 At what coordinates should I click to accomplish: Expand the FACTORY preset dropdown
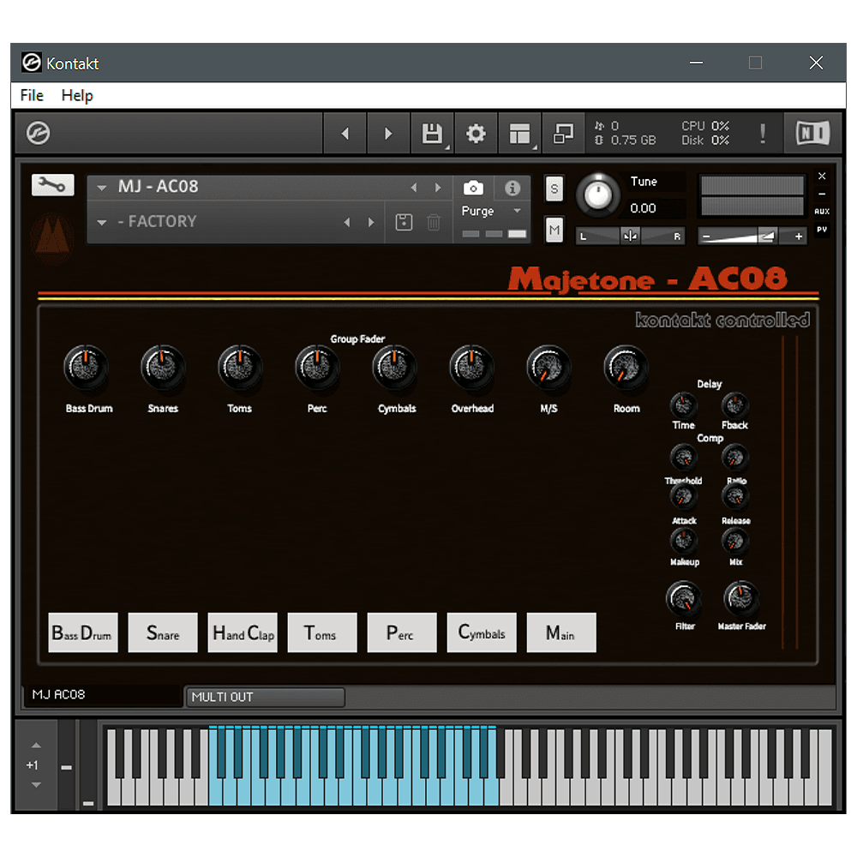tap(102, 223)
